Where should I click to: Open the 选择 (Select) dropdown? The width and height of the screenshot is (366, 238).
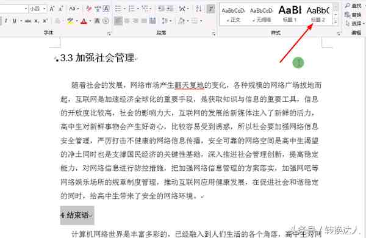click(x=354, y=23)
